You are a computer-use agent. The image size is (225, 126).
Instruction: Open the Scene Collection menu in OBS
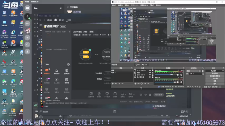[144, 5]
